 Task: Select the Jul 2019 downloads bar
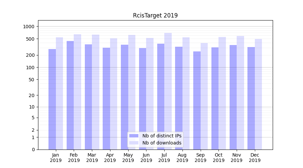coord(168,91)
